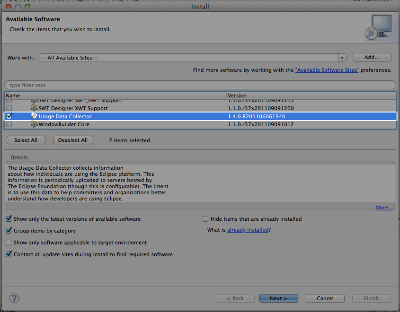This screenshot has width=400, height=312.
Task: Check the SWT Designer XWT Support checkbox
Action: tap(9, 108)
